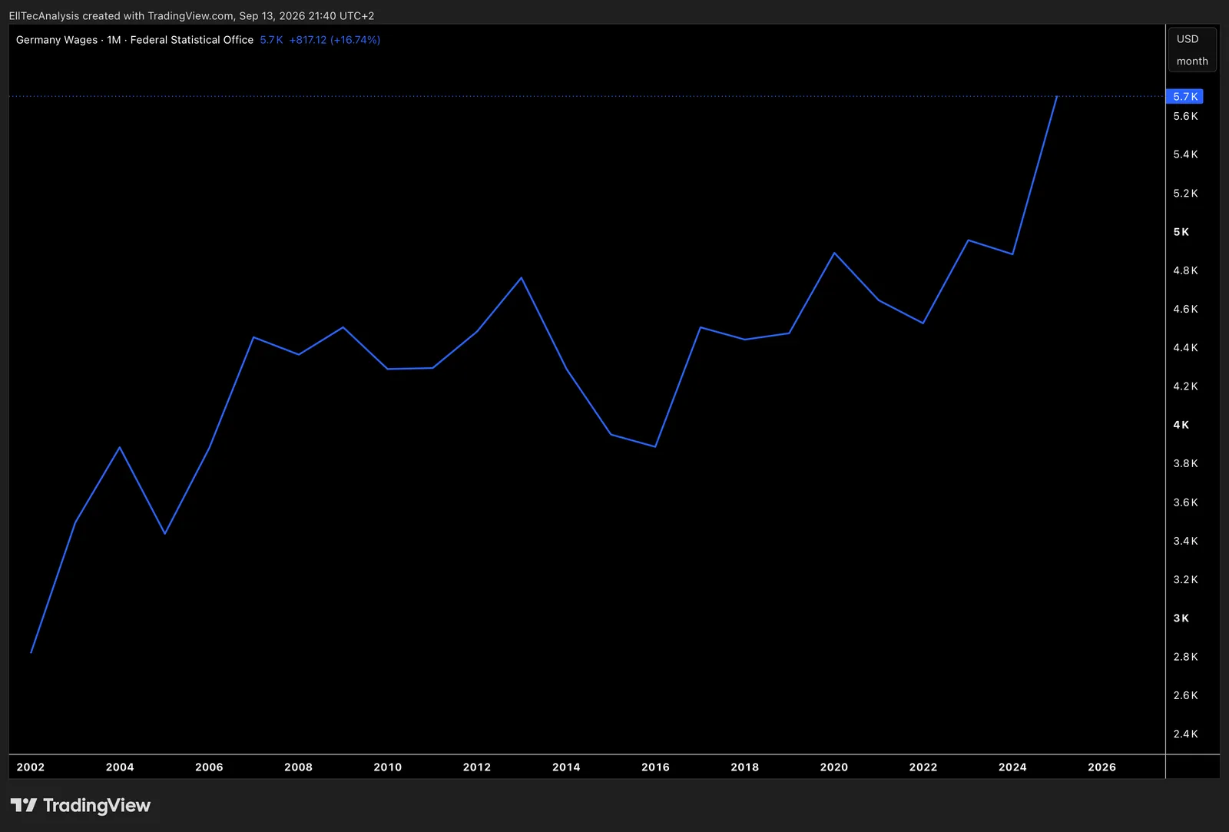
Task: Click the Federal Statistical Office source label
Action: (x=192, y=40)
